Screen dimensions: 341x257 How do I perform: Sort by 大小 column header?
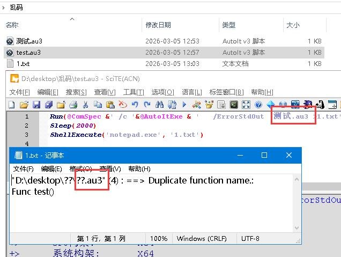(293, 25)
